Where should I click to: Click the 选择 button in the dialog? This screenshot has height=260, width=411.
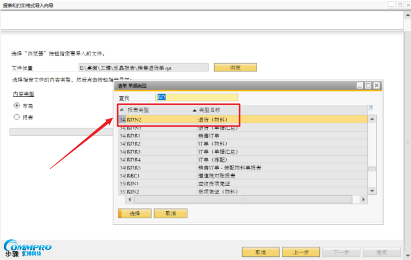pos(135,214)
